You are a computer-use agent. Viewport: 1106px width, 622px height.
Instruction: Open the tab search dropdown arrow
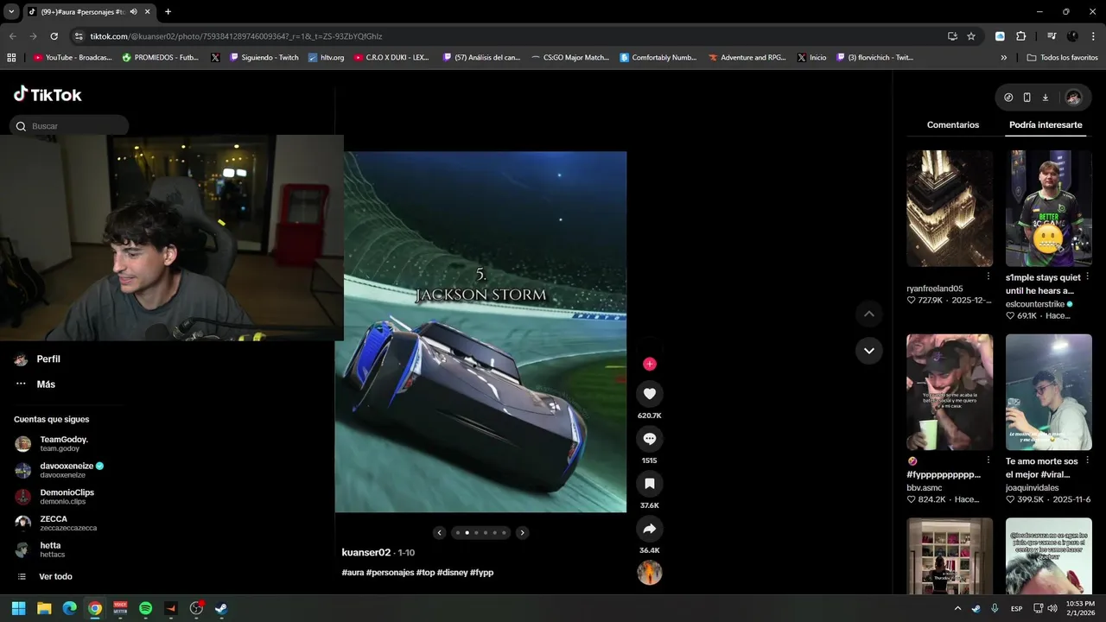click(x=11, y=11)
